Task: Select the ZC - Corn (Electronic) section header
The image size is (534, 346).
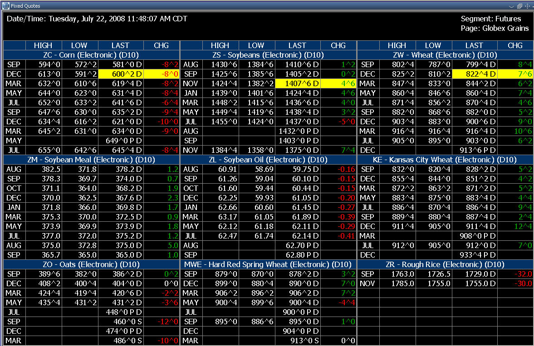Action: 91,55
